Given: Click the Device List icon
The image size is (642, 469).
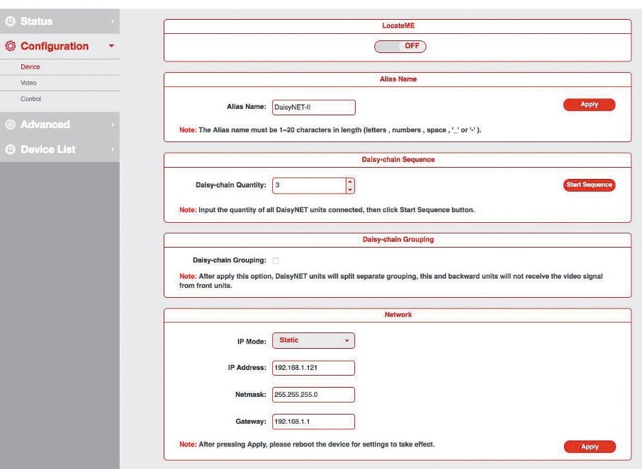Looking at the screenshot, I should 10,149.
